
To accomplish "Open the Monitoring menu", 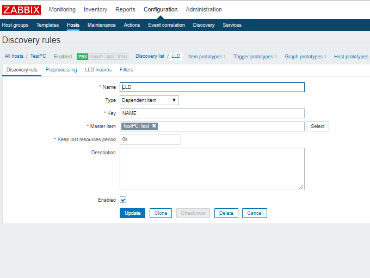I will point(62,9).
